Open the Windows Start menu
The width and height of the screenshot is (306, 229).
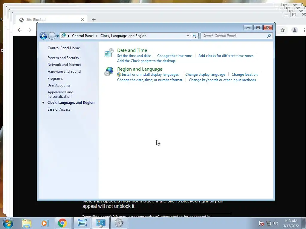(x=8, y=223)
